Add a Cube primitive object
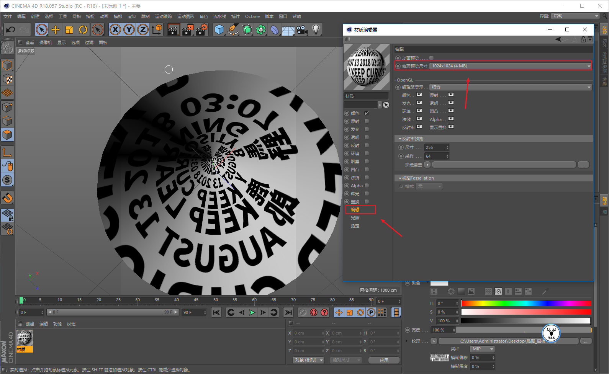Image resolution: width=609 pixels, height=374 pixels. tap(219, 29)
